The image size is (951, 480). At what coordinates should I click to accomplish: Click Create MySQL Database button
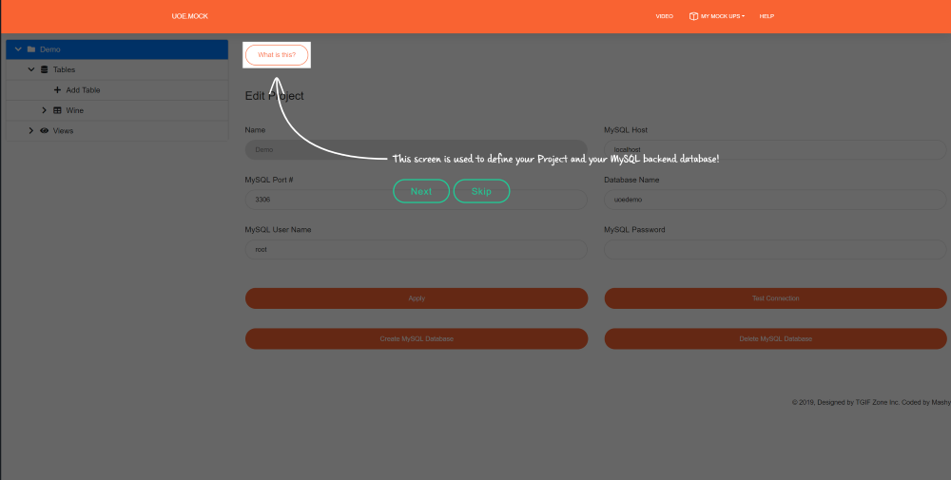pyautogui.click(x=417, y=338)
